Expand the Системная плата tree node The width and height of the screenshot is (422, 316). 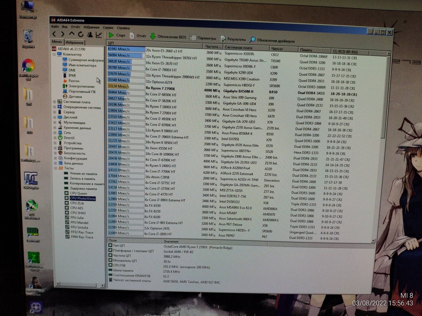[x=55, y=102]
